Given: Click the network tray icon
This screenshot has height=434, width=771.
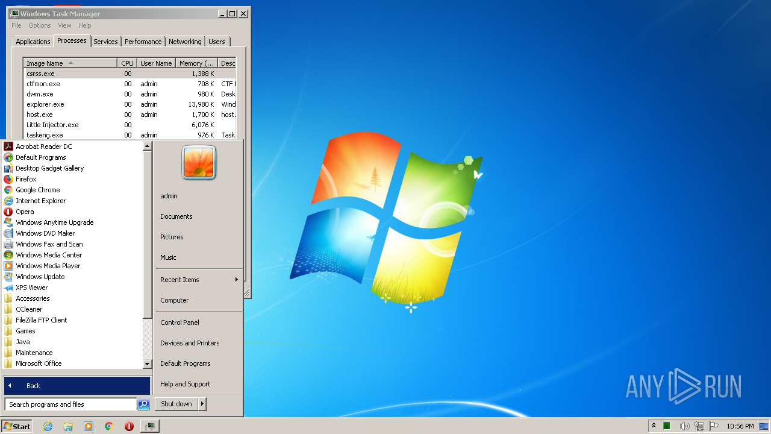Looking at the screenshot, I should (x=699, y=426).
